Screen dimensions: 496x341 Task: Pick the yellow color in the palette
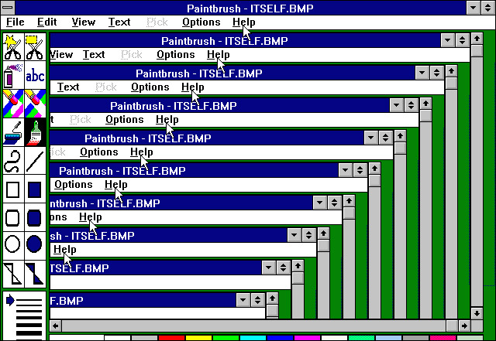point(198,338)
